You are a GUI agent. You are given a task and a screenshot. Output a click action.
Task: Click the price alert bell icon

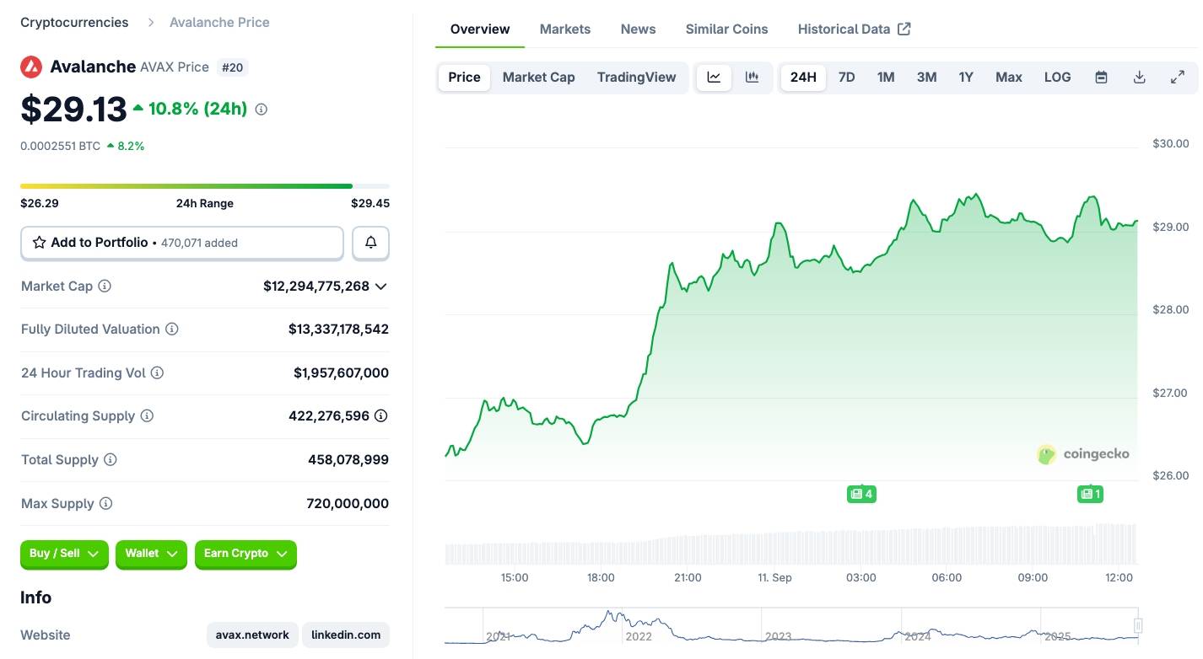[370, 243]
